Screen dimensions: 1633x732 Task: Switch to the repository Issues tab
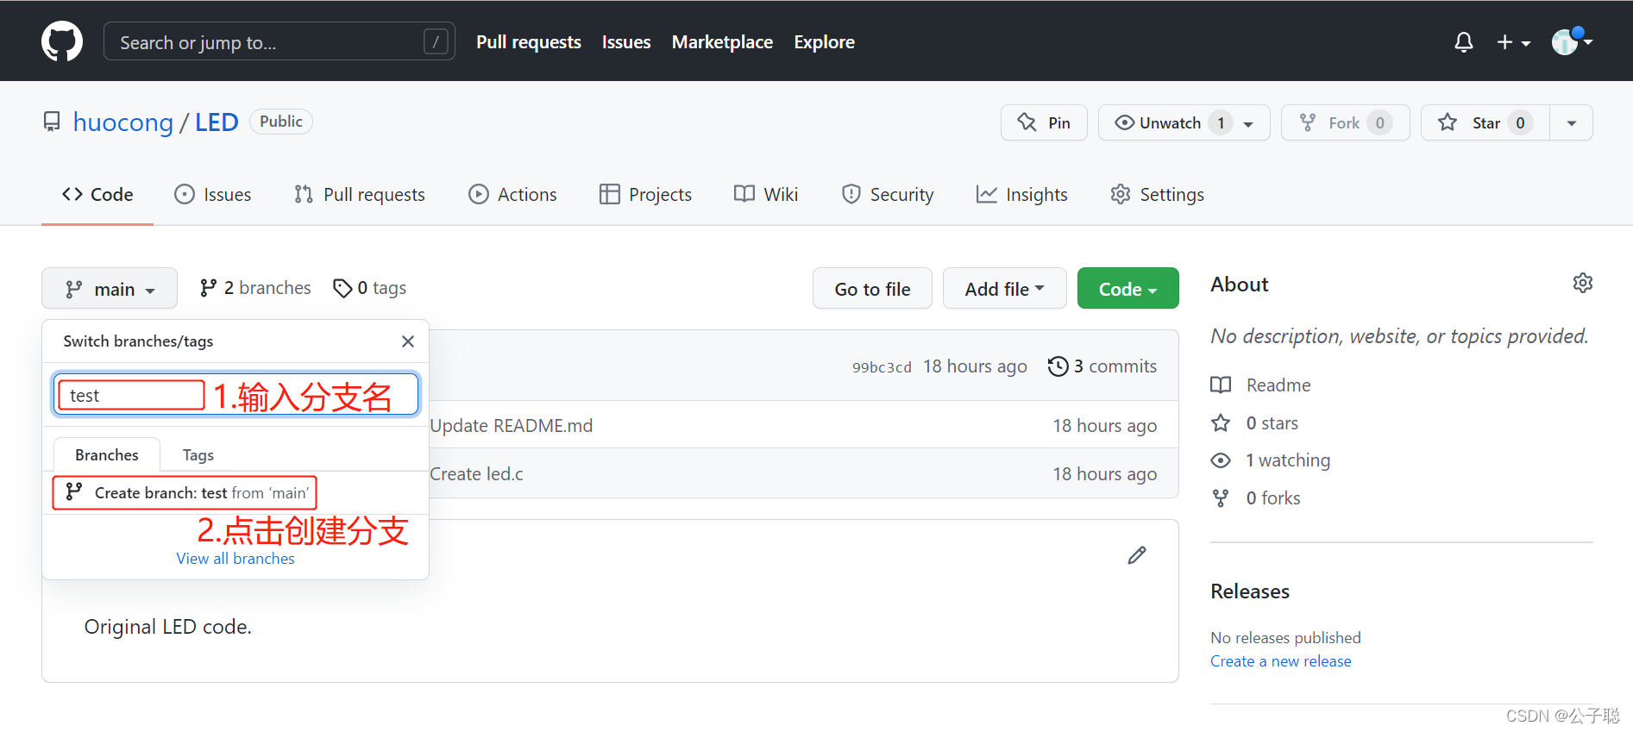click(213, 195)
